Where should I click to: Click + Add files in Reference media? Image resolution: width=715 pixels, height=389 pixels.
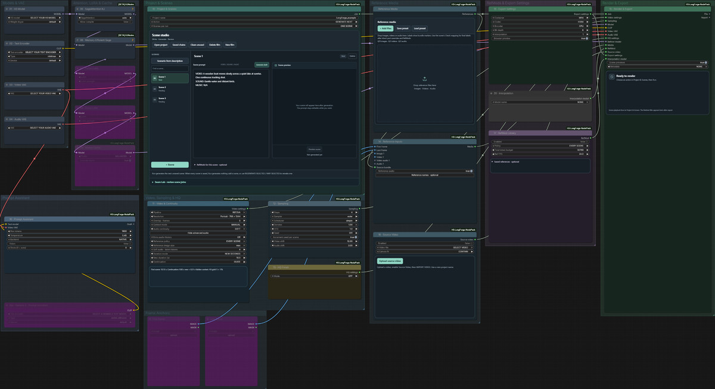[x=386, y=29]
